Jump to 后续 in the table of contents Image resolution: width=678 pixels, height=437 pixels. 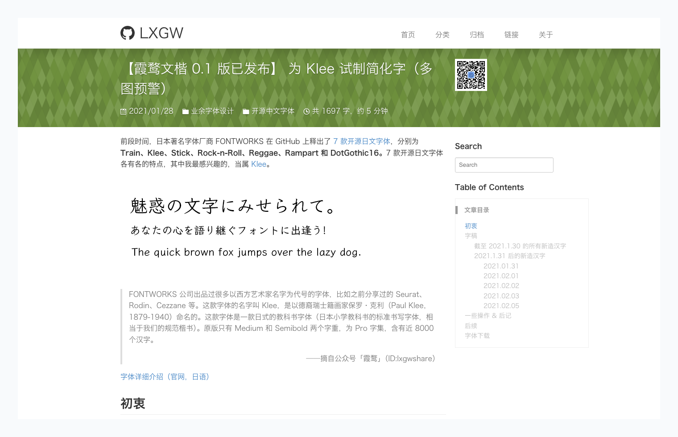click(471, 326)
